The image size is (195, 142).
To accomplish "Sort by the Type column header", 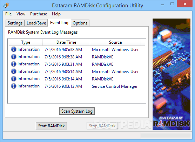I will (x=26, y=42).
